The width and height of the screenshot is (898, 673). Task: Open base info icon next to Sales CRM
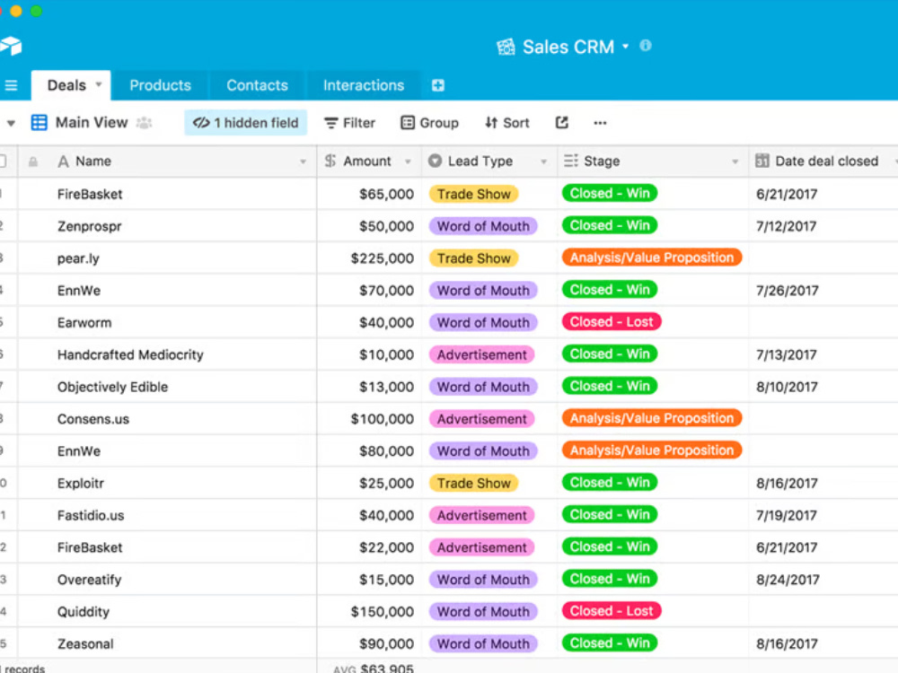click(x=646, y=45)
